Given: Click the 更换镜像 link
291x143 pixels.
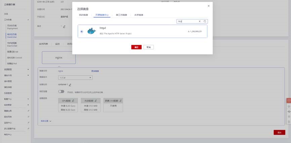Looking at the screenshot, I should click(95, 71).
